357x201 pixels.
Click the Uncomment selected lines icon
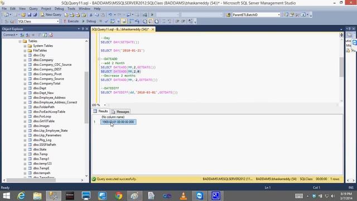point(170,21)
